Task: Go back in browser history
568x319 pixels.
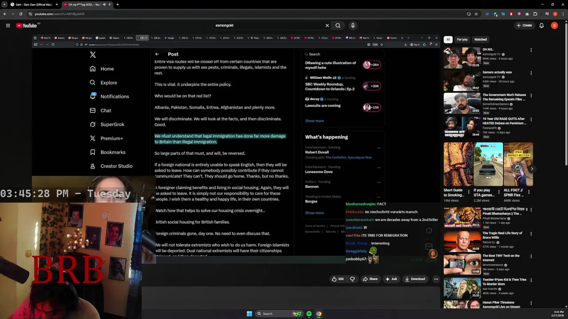Action: [5, 14]
